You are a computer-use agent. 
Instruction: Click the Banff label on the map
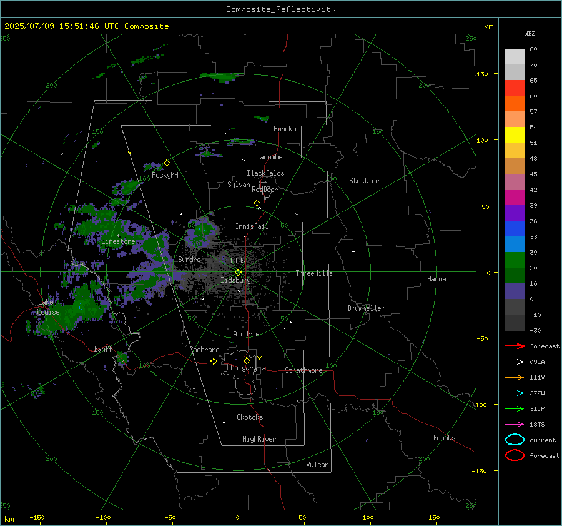pyautogui.click(x=103, y=349)
